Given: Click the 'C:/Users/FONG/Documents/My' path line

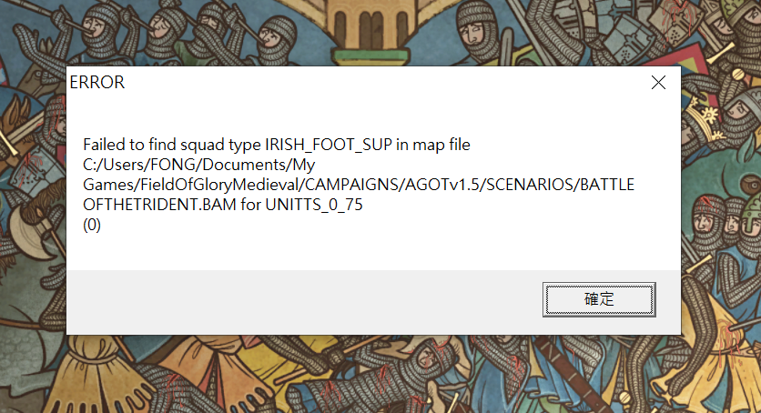Looking at the screenshot, I should tap(198, 165).
